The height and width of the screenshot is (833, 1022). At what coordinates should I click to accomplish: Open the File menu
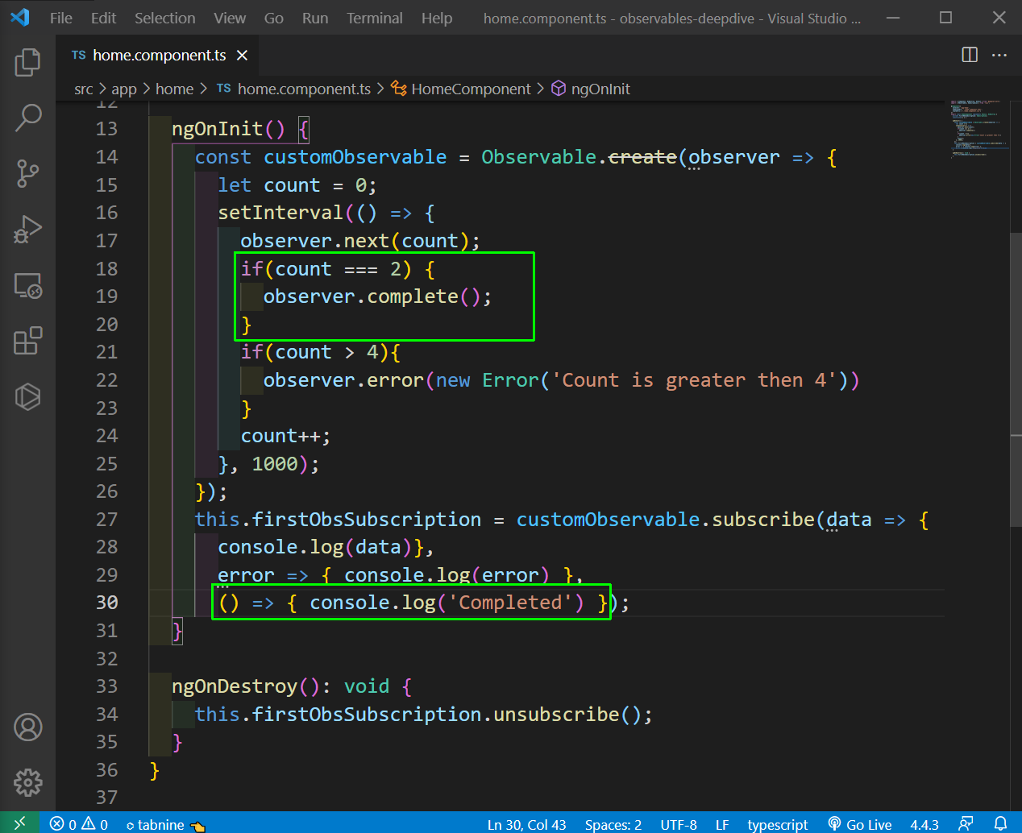[x=61, y=18]
